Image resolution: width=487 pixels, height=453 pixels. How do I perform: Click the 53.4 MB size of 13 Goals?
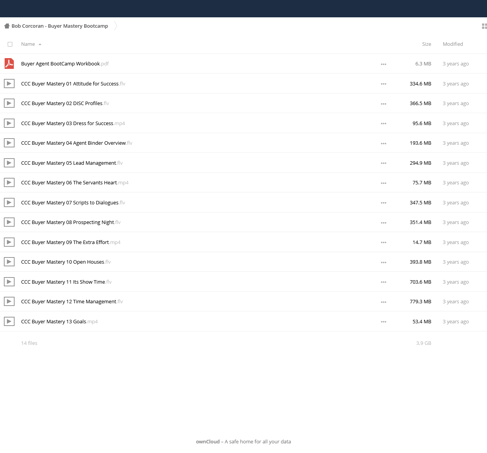coord(422,322)
